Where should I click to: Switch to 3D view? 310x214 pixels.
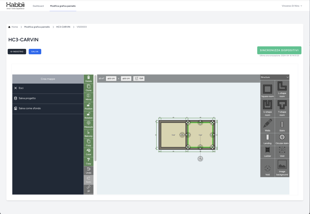[x=88, y=189]
